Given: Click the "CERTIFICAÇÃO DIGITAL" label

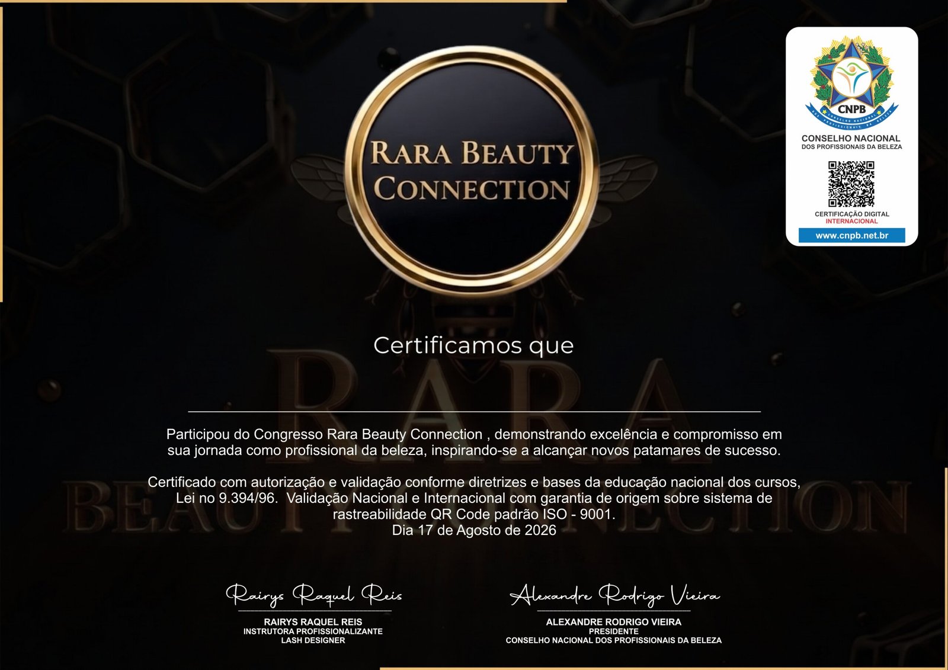Looking at the screenshot, I should pos(851,214).
